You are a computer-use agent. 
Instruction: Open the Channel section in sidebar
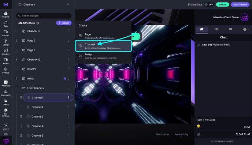click(6, 15)
